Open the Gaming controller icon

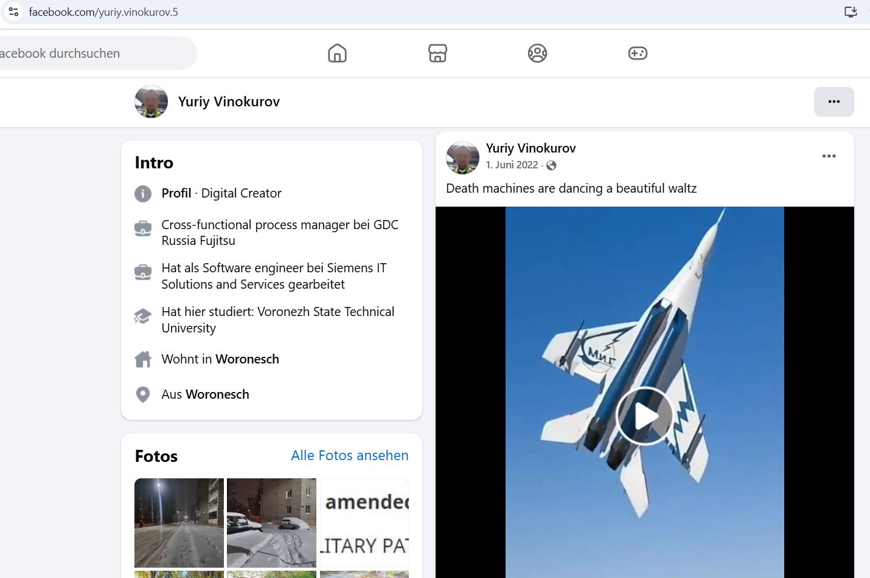[x=638, y=53]
